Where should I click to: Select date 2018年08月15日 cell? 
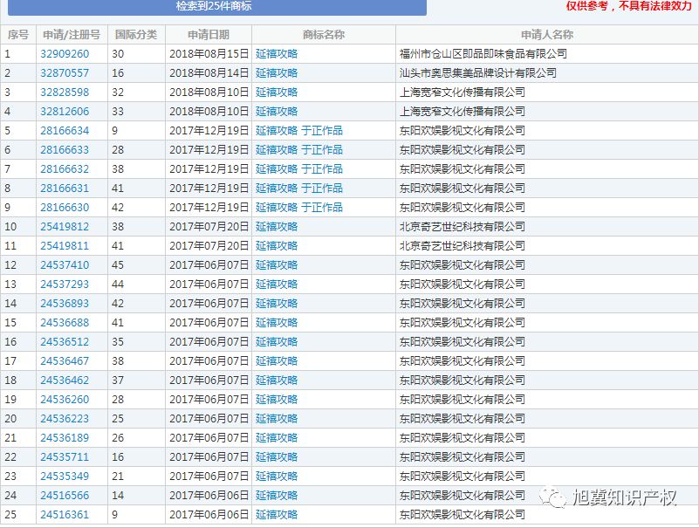(209, 54)
